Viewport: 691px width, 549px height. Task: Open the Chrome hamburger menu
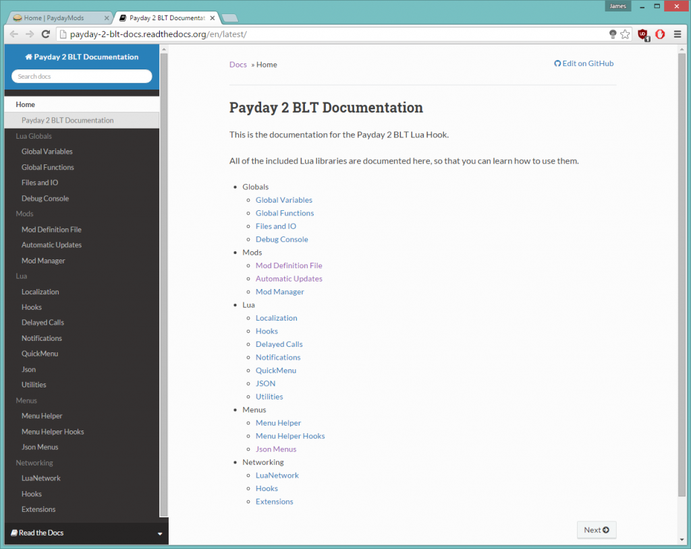(x=678, y=34)
